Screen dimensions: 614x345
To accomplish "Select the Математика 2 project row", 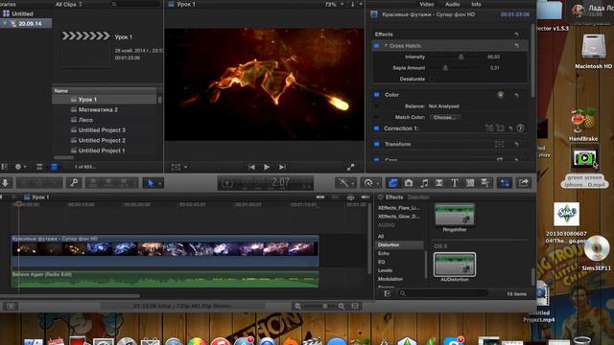I will coord(105,110).
